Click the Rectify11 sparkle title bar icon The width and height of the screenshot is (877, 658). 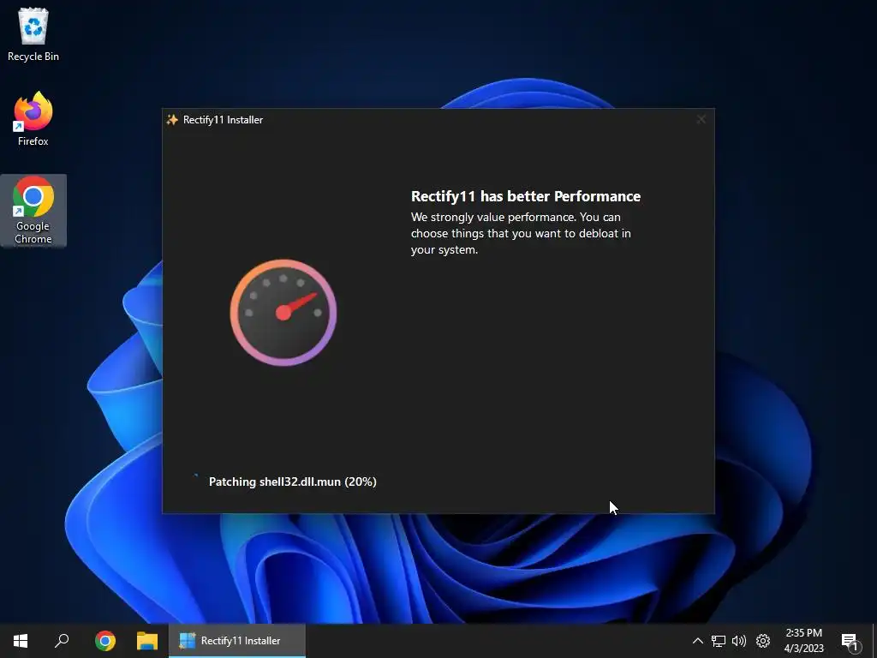[x=172, y=120]
